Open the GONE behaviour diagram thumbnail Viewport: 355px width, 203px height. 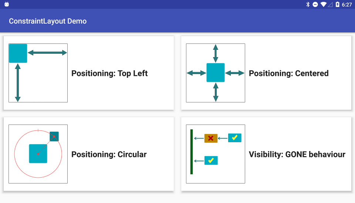click(x=216, y=154)
